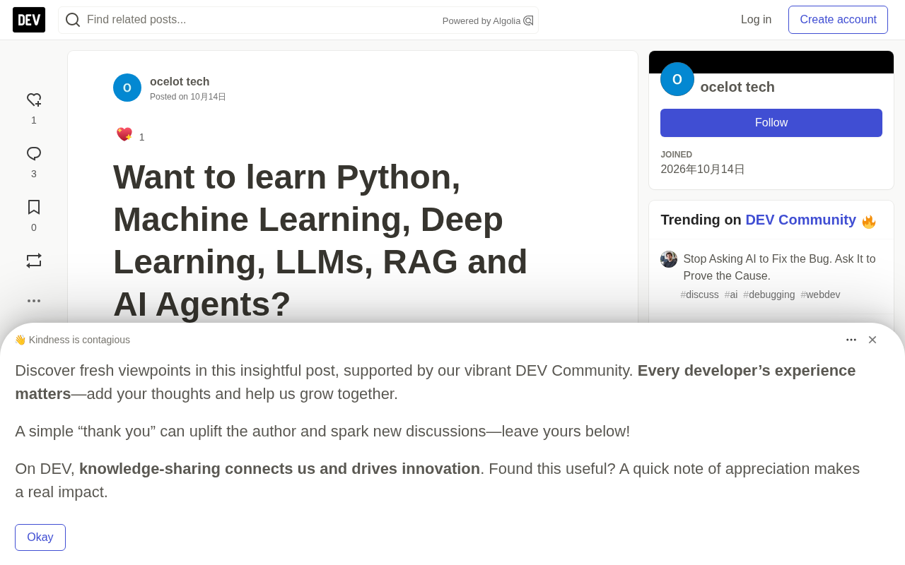This screenshot has height=565, width=905.
Task: Click the 'Powered by Algolia' text
Action: pos(481,21)
